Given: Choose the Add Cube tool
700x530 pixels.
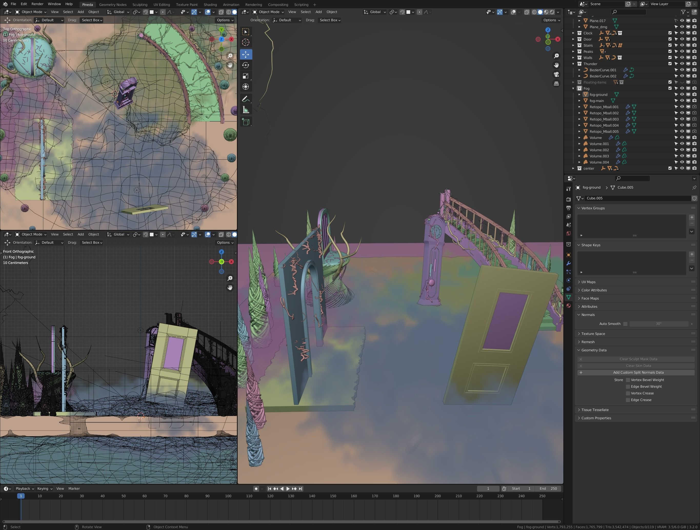Looking at the screenshot, I should pyautogui.click(x=246, y=122).
